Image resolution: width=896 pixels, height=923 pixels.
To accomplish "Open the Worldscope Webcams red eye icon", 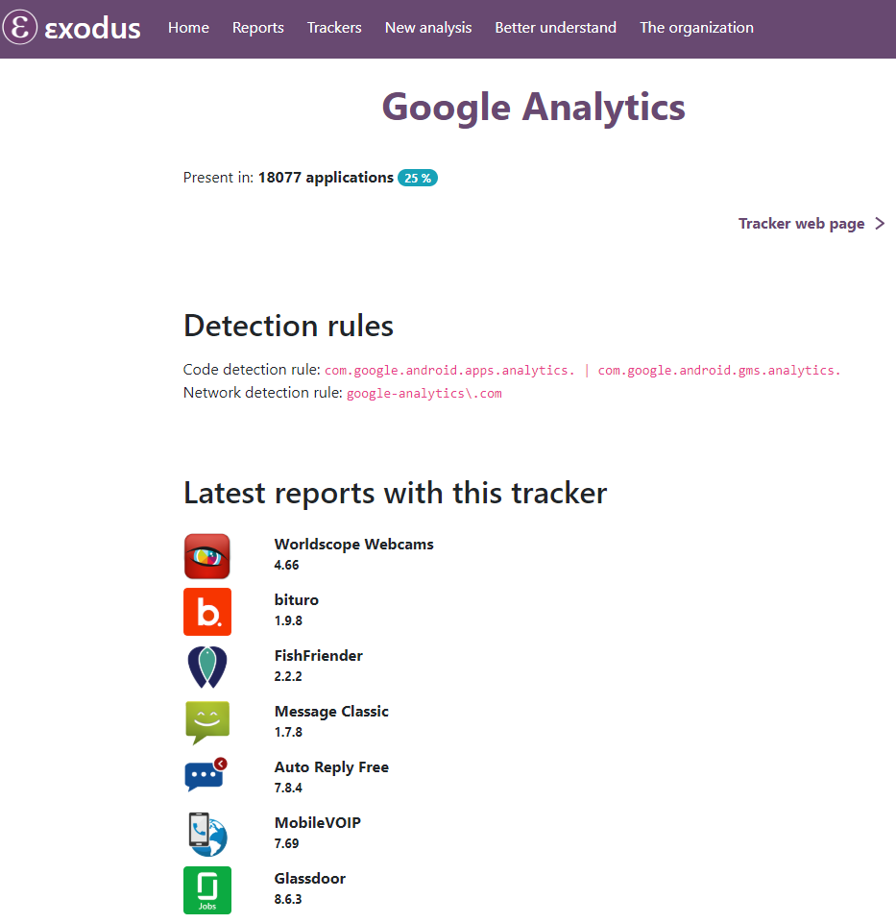I will [206, 556].
